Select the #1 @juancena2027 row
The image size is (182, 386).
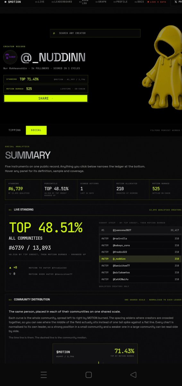(140, 230)
